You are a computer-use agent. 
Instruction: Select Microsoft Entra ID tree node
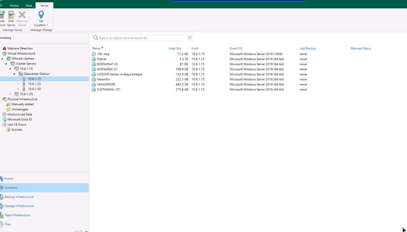[x=20, y=120]
